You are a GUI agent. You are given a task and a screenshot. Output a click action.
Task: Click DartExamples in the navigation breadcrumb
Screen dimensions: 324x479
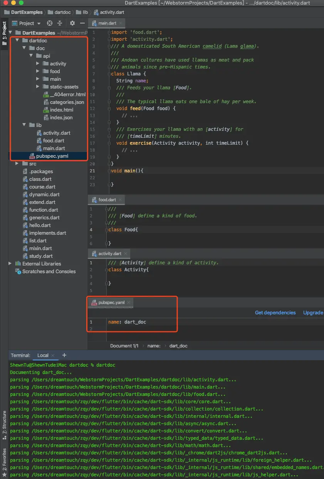tap(24, 12)
